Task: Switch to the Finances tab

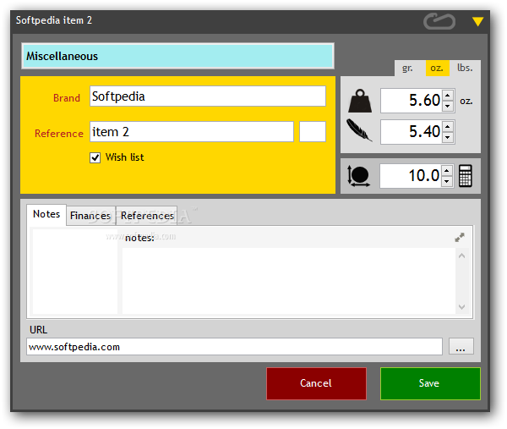Action: pyautogui.click(x=90, y=216)
